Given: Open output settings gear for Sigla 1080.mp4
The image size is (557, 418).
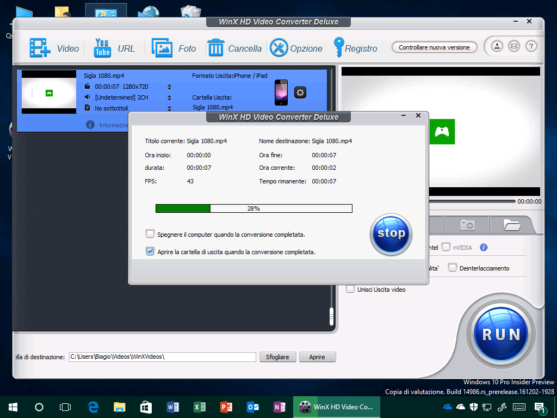Looking at the screenshot, I should [x=300, y=93].
